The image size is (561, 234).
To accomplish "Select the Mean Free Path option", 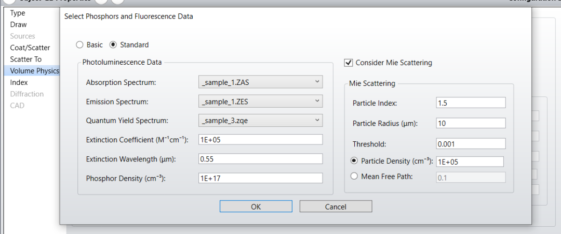I will click(x=354, y=177).
